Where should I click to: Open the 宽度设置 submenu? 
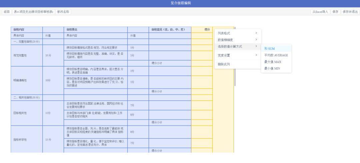(x=238, y=55)
